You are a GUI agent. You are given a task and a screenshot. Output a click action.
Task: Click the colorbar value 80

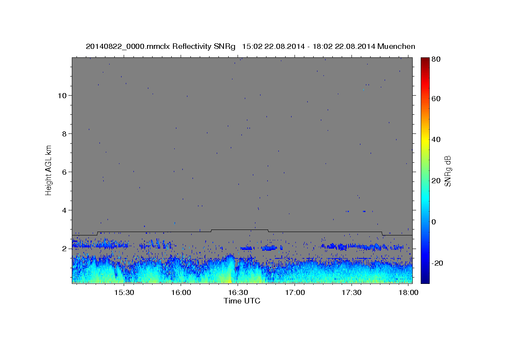point(437,59)
